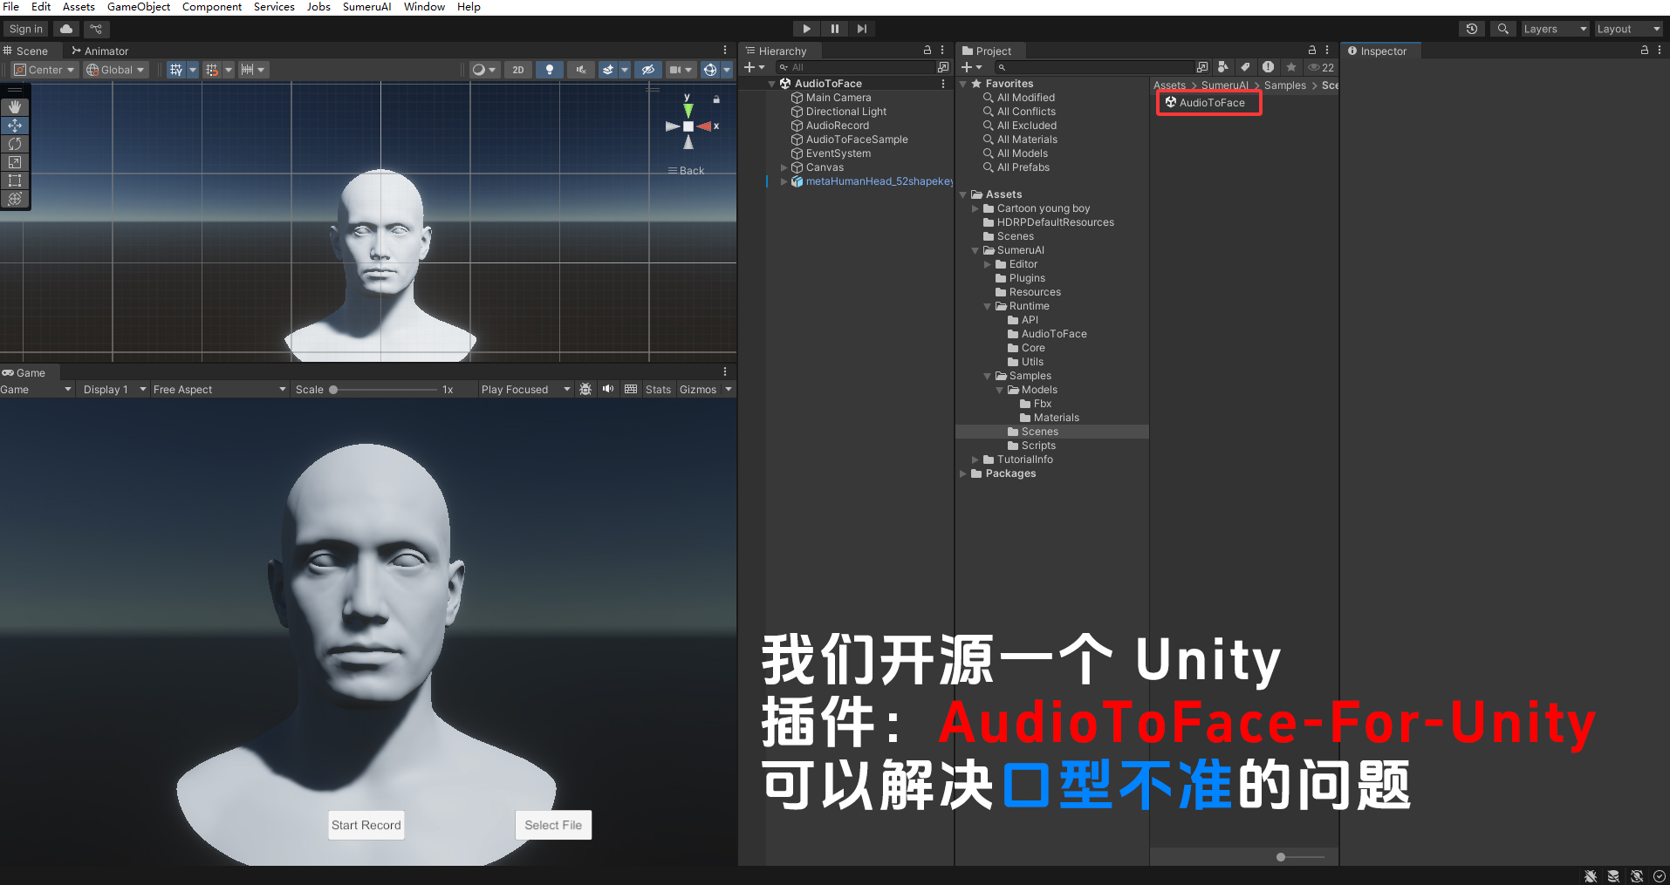The height and width of the screenshot is (885, 1670).
Task: Toggle scene lighting bulb
Action: pos(549,70)
